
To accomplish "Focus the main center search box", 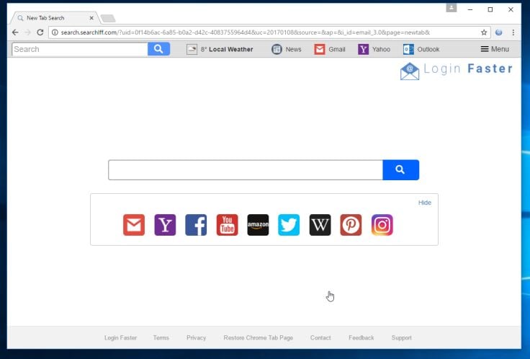I will [x=246, y=170].
